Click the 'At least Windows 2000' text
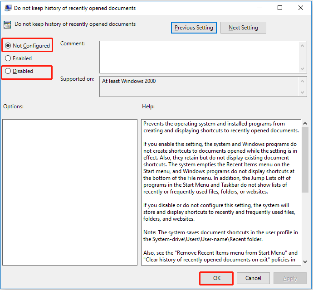This screenshot has width=313, height=290. pyautogui.click(x=129, y=81)
